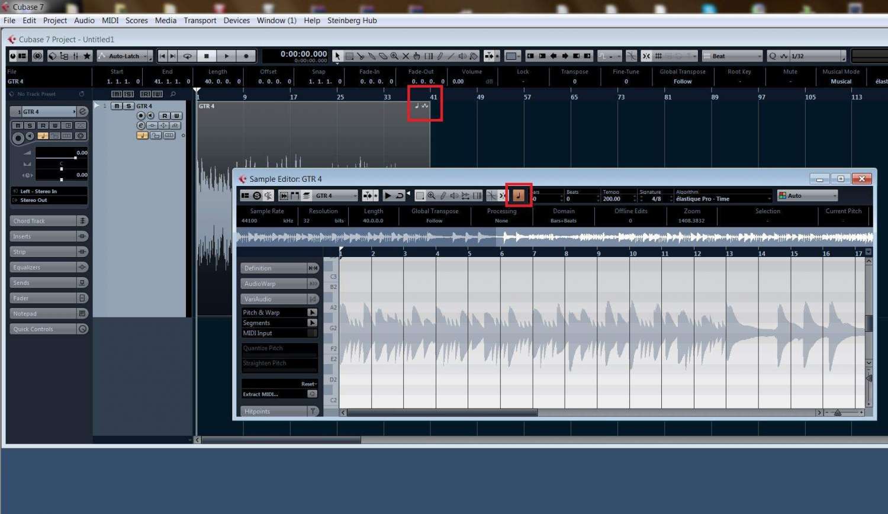Screen dimensions: 888x514
Task: Expand the Inserts inspector section
Action: (x=49, y=236)
